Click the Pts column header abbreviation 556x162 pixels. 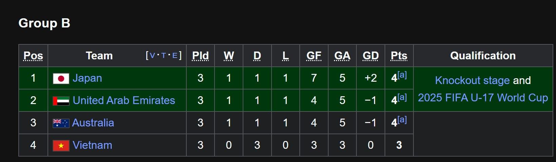(x=399, y=56)
